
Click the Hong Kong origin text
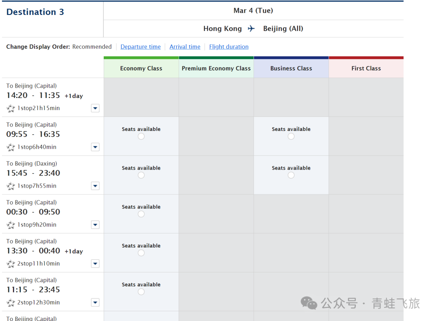click(x=223, y=29)
